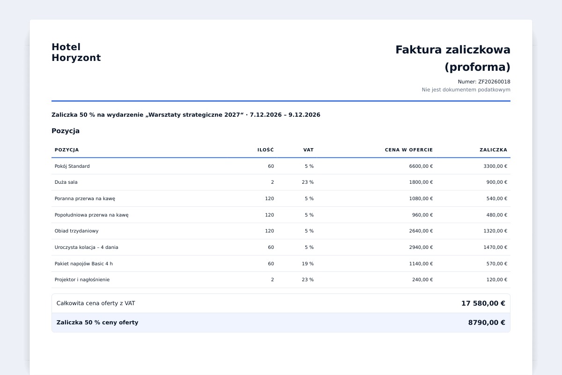Viewport: 562px width, 375px height.
Task: Click the 1470,00 € deposit amount
Action: tap(495, 247)
